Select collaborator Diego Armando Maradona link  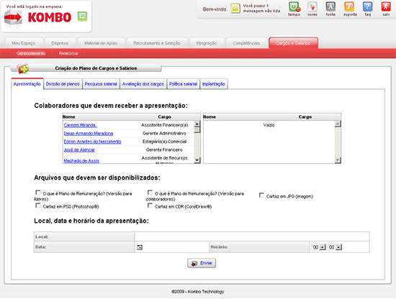point(89,134)
